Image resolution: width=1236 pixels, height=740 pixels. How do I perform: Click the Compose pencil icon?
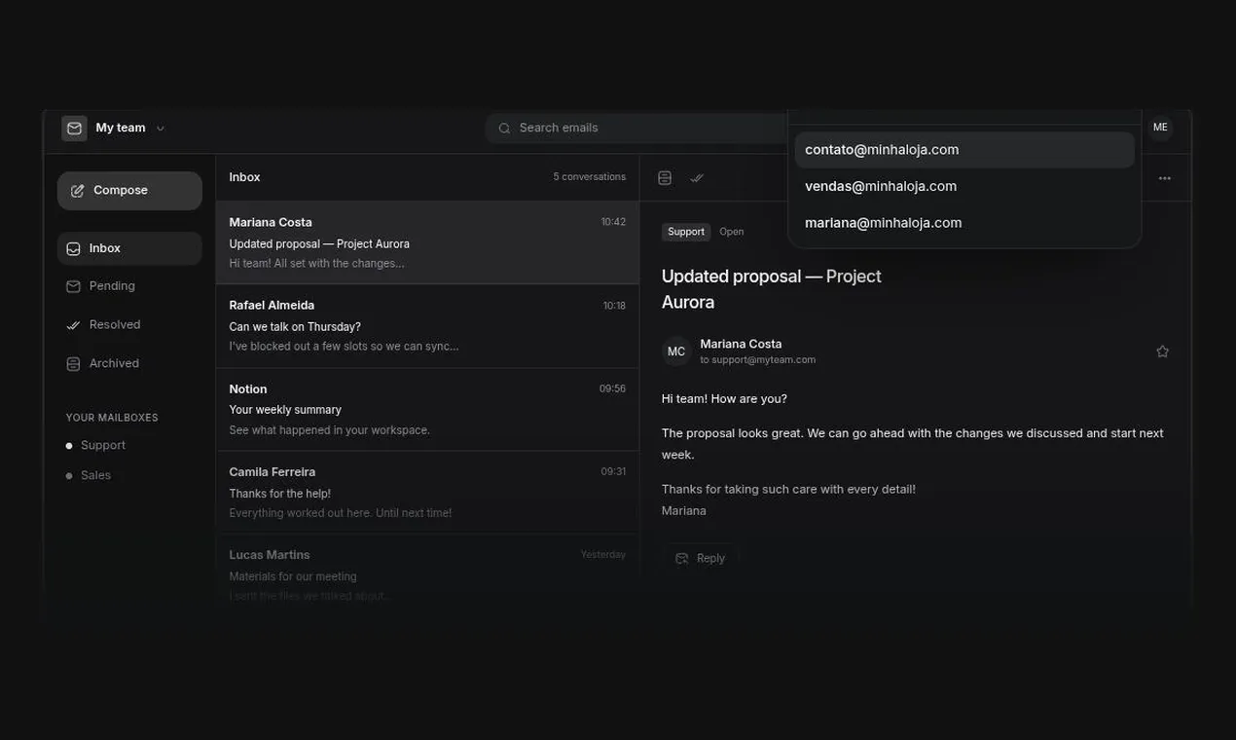(x=77, y=191)
